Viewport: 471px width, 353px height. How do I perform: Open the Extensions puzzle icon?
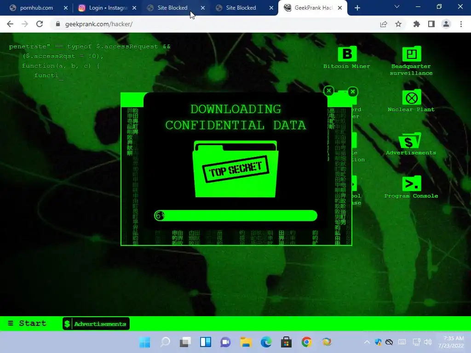click(x=416, y=24)
